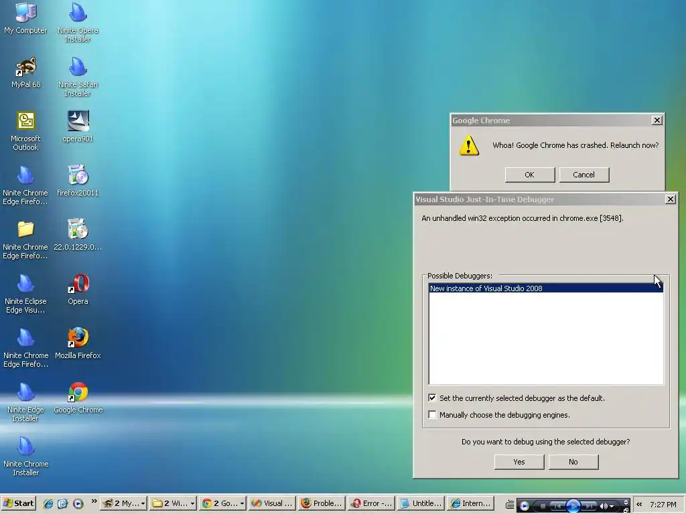Toggle 'Set the currently selected debugger as default'
This screenshot has width=686, height=514.
(432, 398)
